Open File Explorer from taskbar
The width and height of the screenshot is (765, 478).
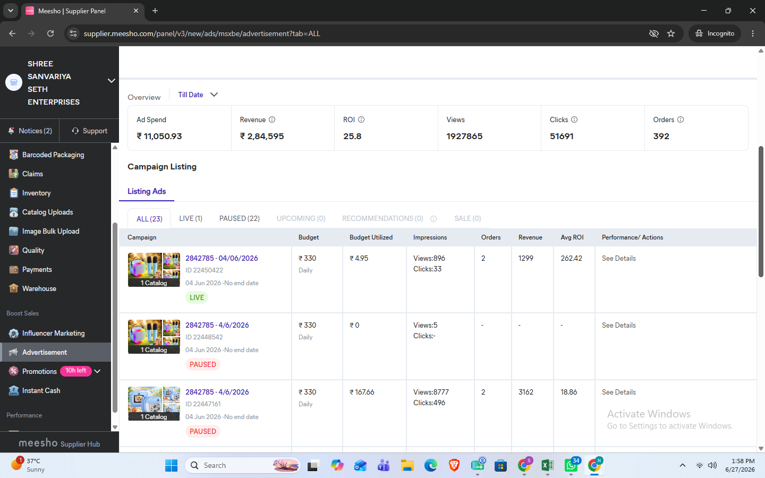click(407, 466)
